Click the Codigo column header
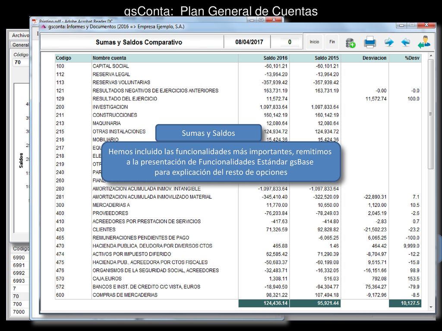This screenshot has width=442, height=331. pos(73,58)
